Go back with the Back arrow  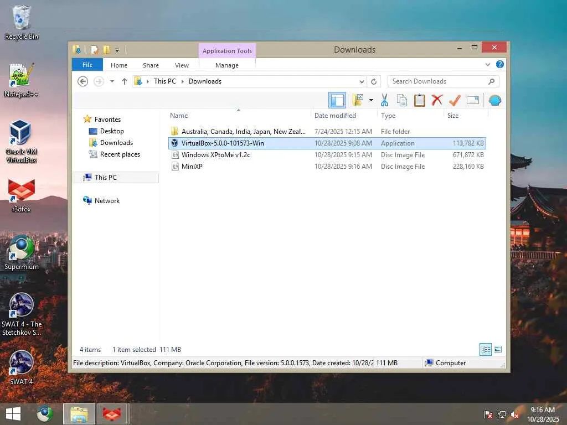pyautogui.click(x=83, y=81)
